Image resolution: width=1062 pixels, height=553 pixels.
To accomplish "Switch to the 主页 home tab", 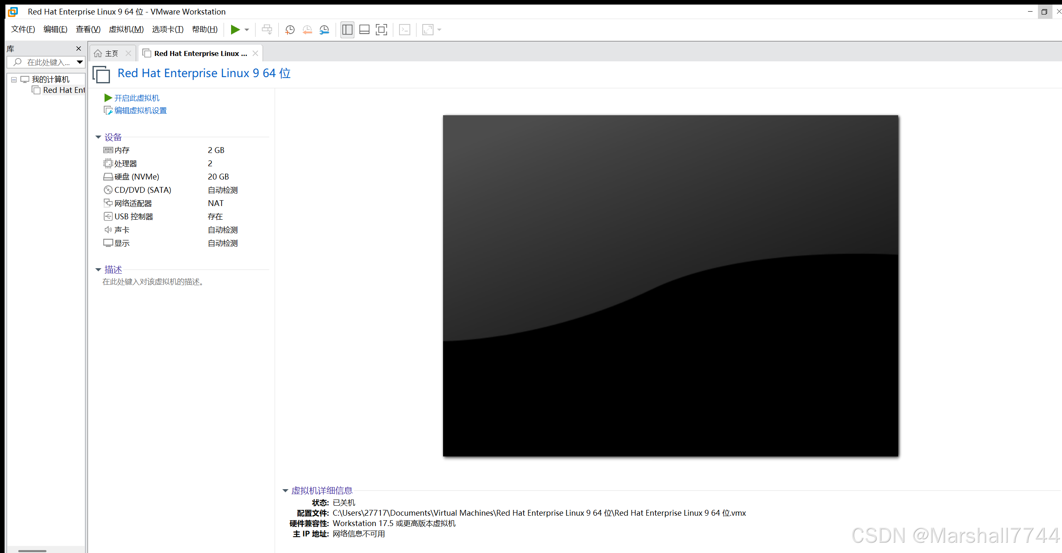I will point(111,53).
